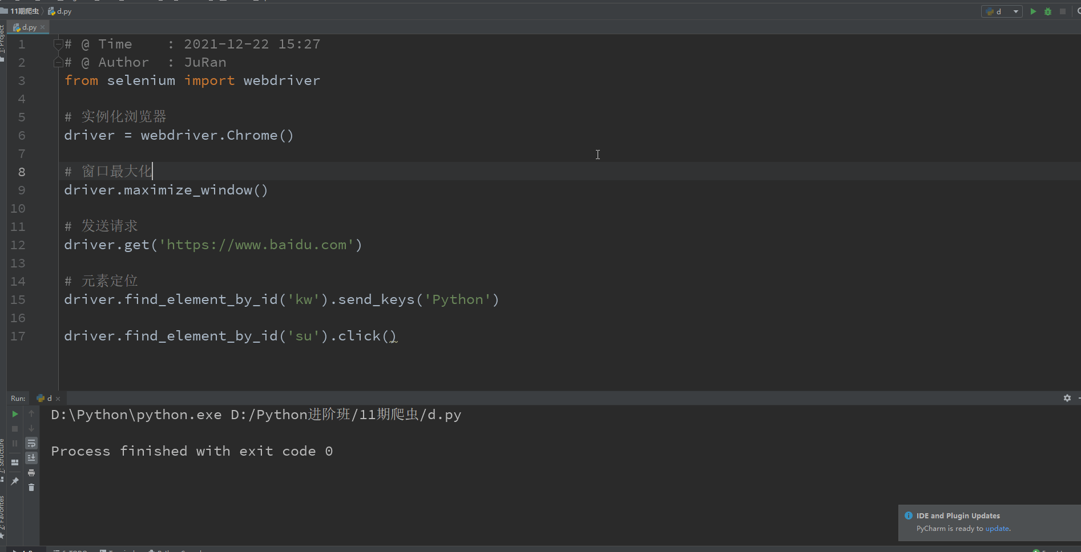
Task: Click the IDE and Plugin Updates title
Action: (x=958, y=516)
